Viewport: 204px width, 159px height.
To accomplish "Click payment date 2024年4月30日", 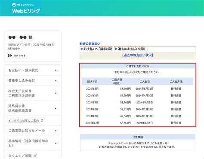I will click(x=145, y=96).
